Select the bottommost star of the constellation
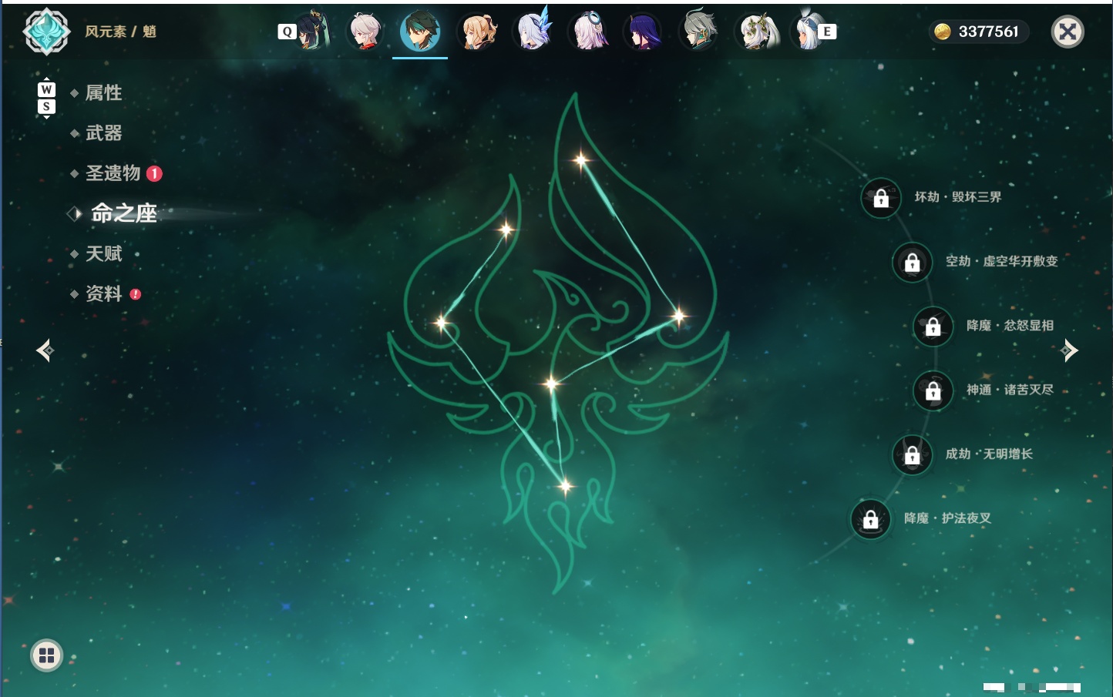The height and width of the screenshot is (697, 1113). pos(565,486)
